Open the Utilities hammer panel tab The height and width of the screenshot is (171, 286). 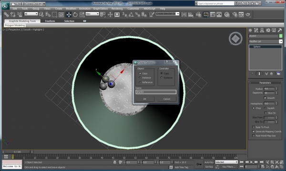pos(280,30)
